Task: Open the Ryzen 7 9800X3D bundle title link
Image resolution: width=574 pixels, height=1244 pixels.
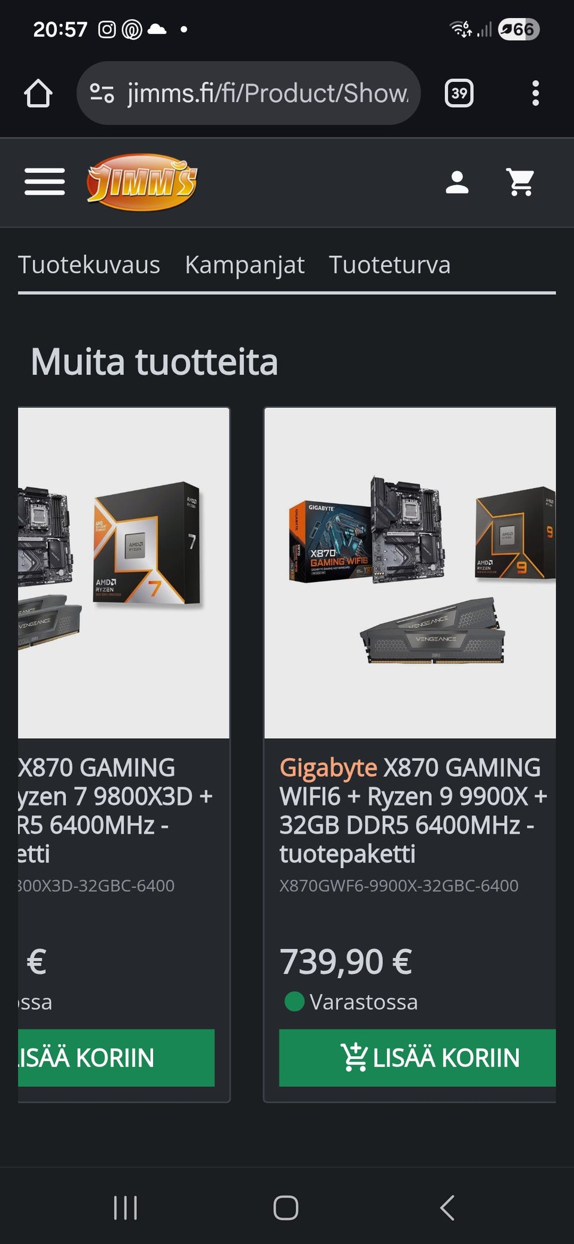Action: point(115,810)
